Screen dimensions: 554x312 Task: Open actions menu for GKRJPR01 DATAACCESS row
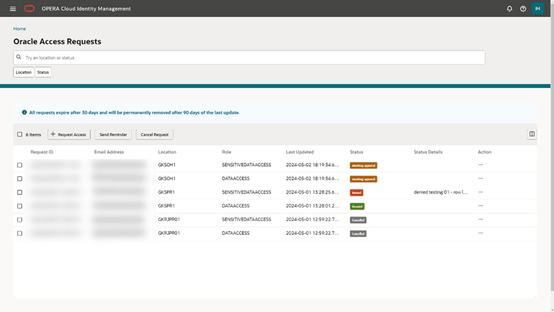[x=480, y=233]
